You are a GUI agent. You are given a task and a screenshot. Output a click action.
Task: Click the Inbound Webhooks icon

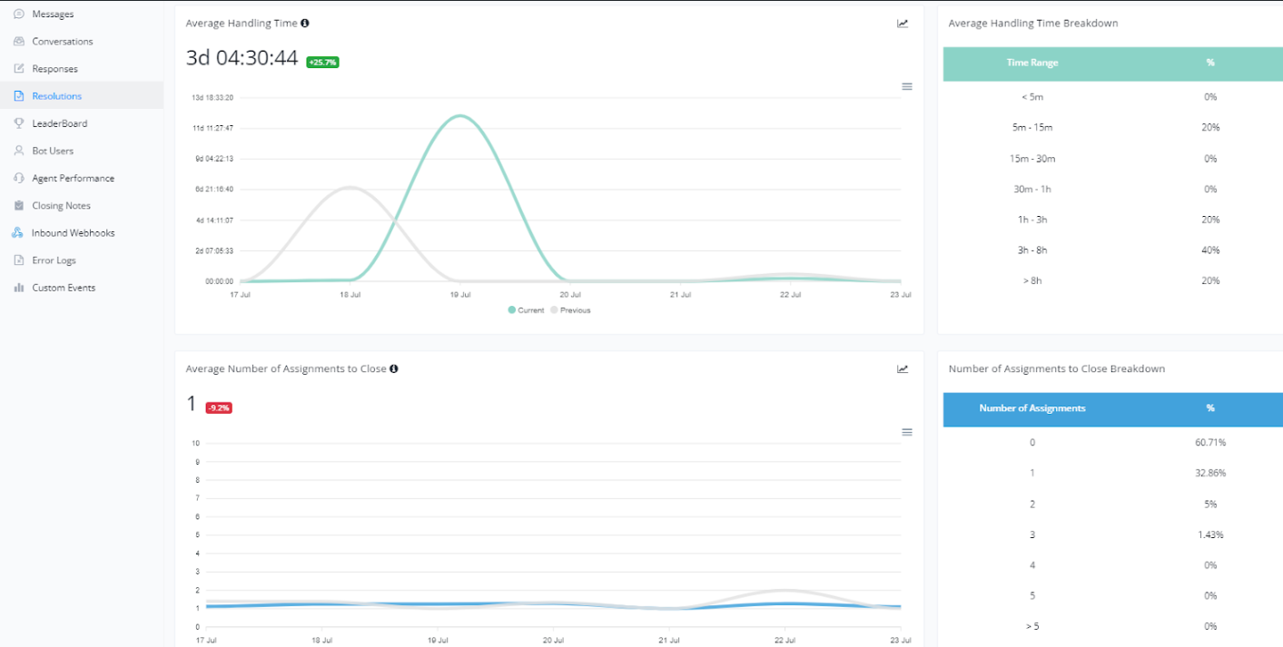(18, 233)
